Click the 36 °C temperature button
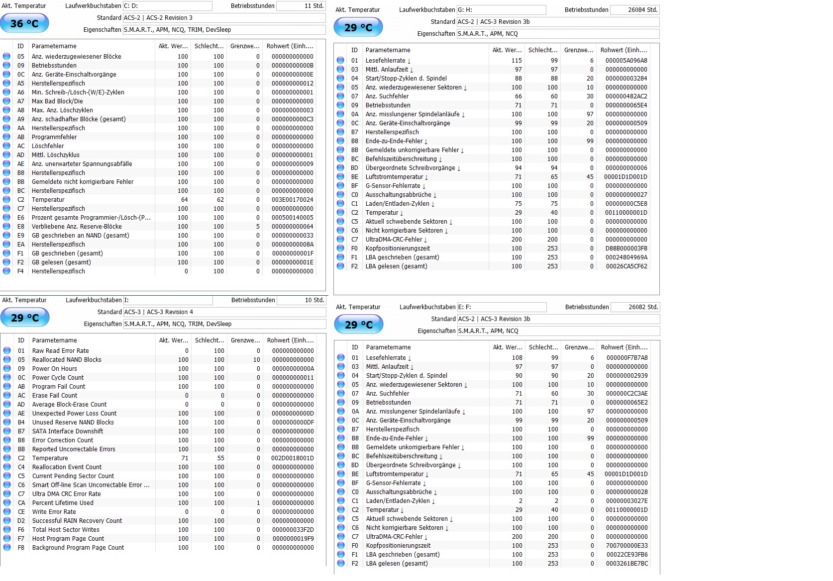 pos(24,23)
